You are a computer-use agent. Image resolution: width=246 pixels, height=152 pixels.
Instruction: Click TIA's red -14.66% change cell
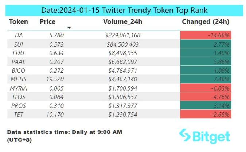click(206, 35)
